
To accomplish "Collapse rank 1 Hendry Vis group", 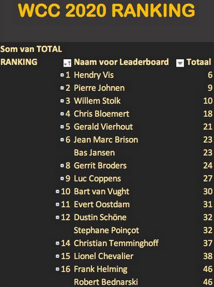I will tap(62, 75).
